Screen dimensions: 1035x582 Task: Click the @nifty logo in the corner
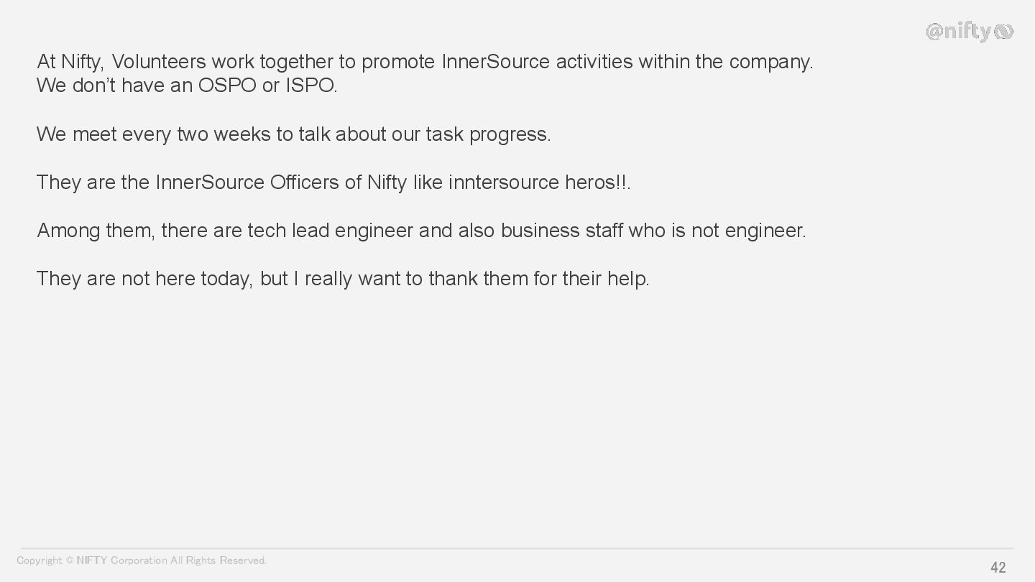tap(970, 32)
